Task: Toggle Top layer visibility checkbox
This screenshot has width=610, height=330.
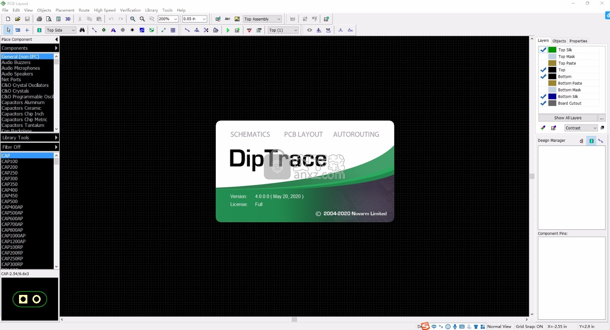Action: coord(543,70)
